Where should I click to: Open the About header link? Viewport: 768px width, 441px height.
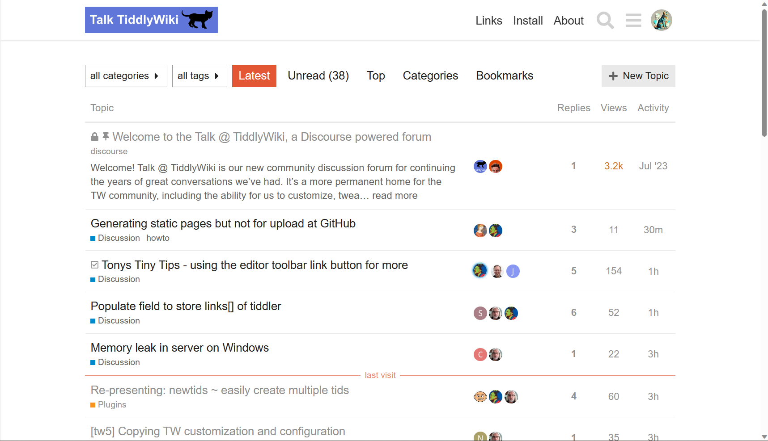point(569,21)
